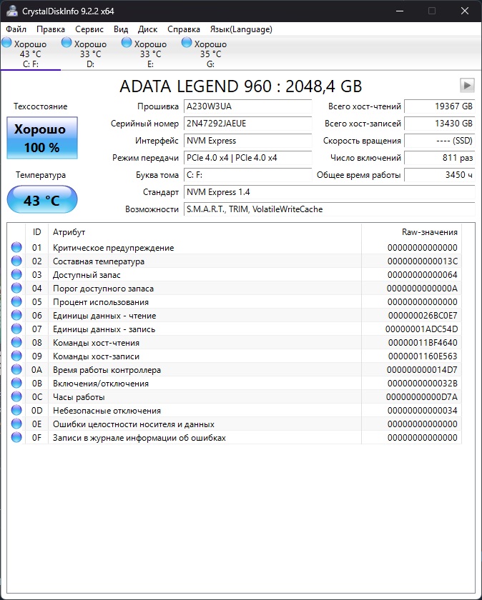Click the Атрибут column header
Viewport: 482px width, 600px height.
point(205,232)
